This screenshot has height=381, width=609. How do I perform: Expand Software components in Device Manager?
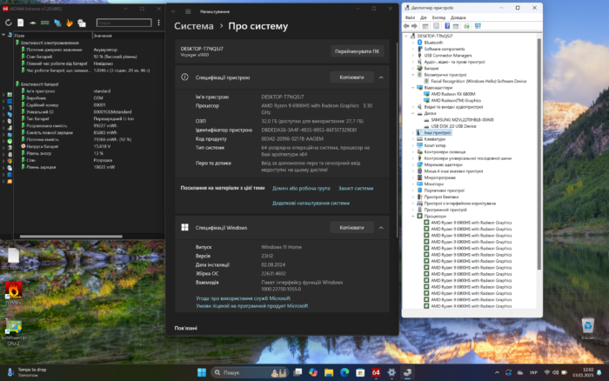coord(413,49)
